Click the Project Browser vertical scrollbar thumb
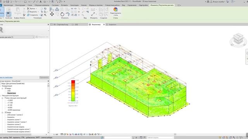The width and height of the screenshot is (248, 139). click(x=48, y=86)
